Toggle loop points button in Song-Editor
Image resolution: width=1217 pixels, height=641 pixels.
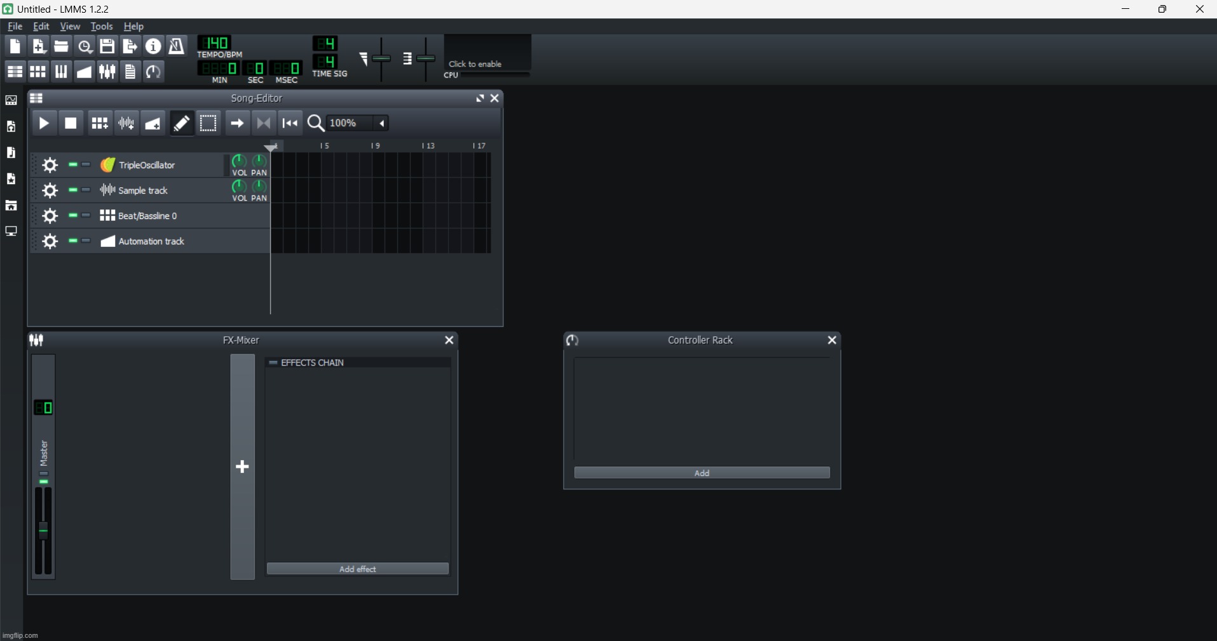click(x=264, y=123)
